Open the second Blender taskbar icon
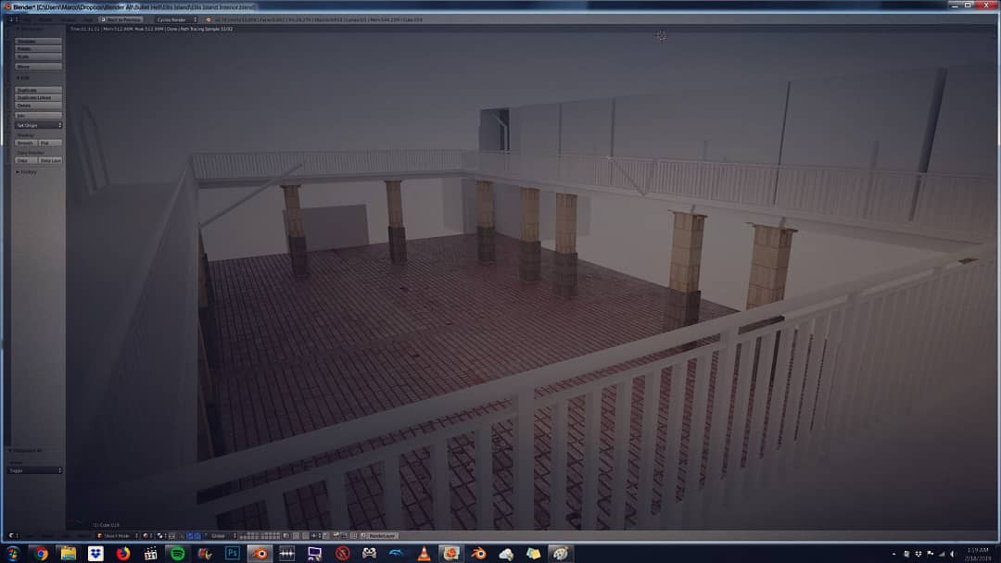1001x563 pixels. pos(479,554)
